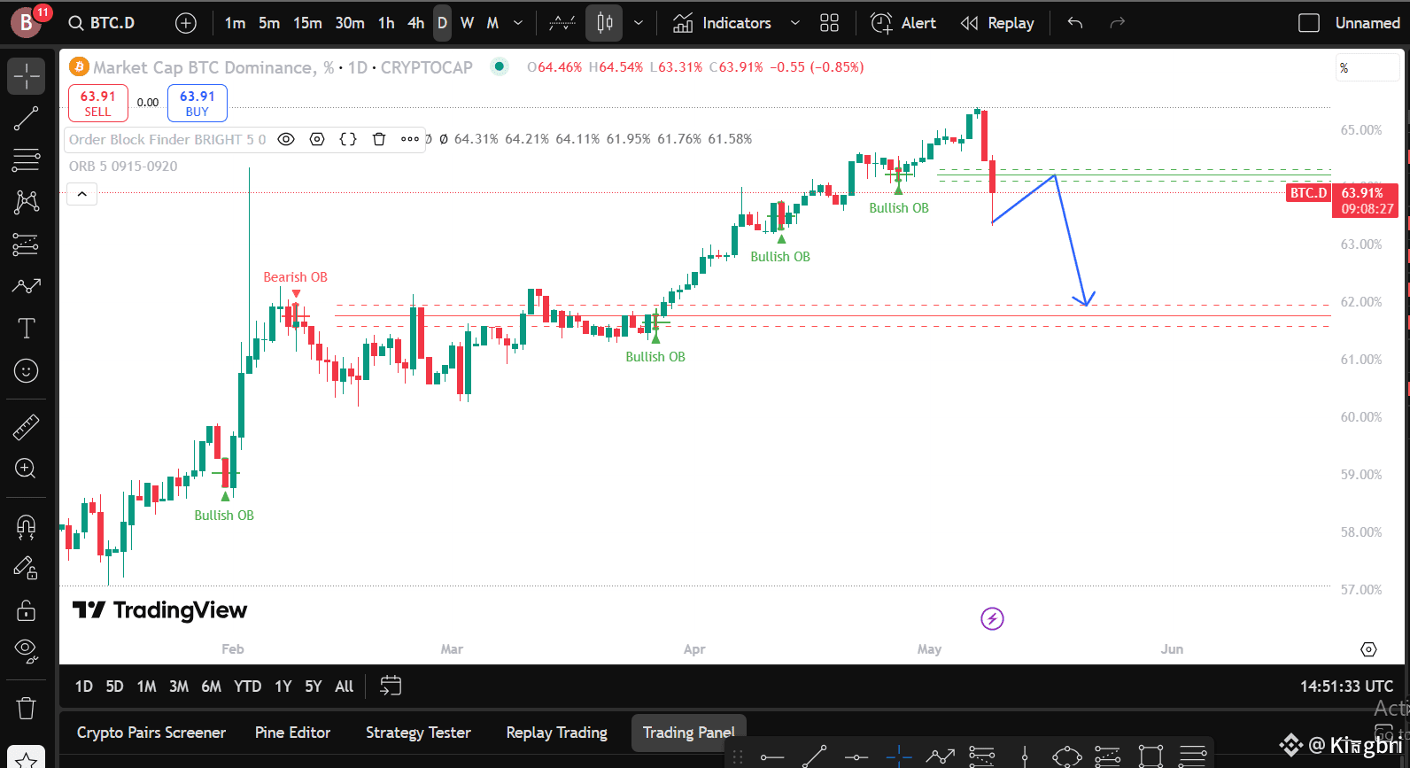The height and width of the screenshot is (768, 1410).
Task: Switch to the Trading Panel tab
Action: click(689, 733)
